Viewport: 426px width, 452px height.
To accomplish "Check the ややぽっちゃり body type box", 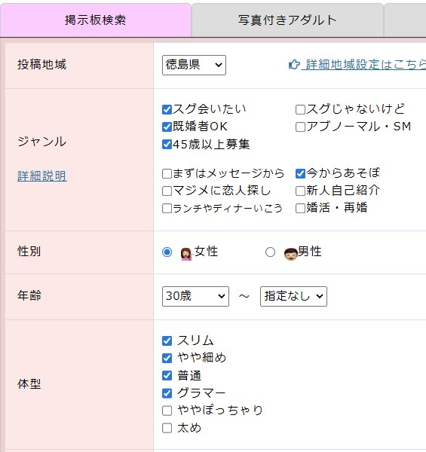I will [x=167, y=411].
